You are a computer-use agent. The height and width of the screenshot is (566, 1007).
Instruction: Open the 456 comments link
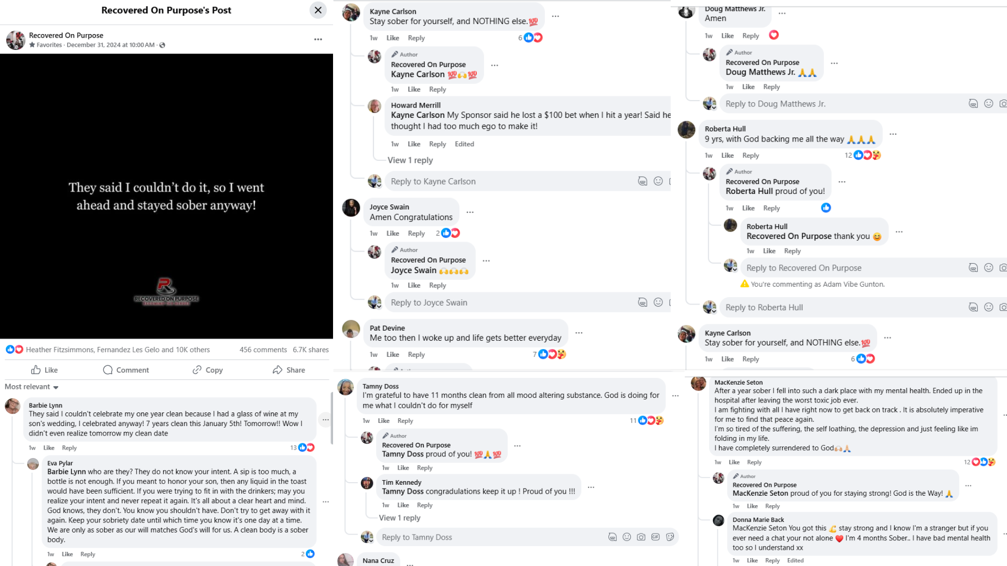click(263, 350)
